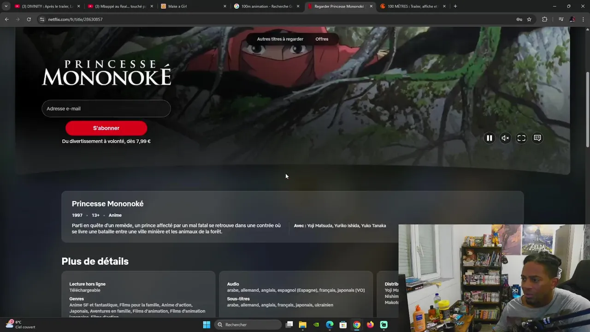Image resolution: width=590 pixels, height=332 pixels.
Task: Click the taskbar Rechercher search box
Action: [x=248, y=325]
